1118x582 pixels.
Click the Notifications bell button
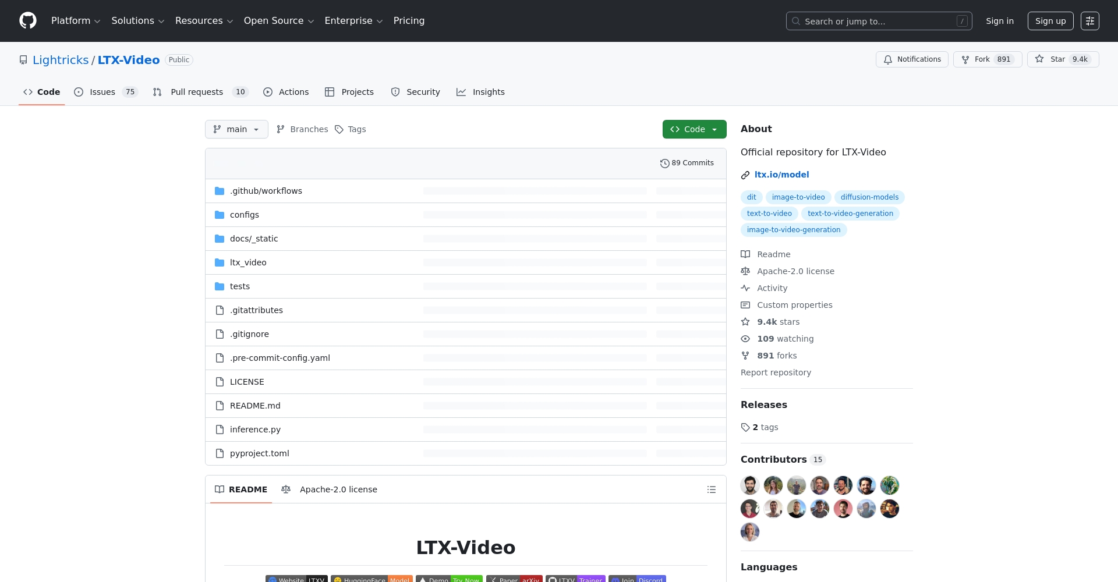912,59
